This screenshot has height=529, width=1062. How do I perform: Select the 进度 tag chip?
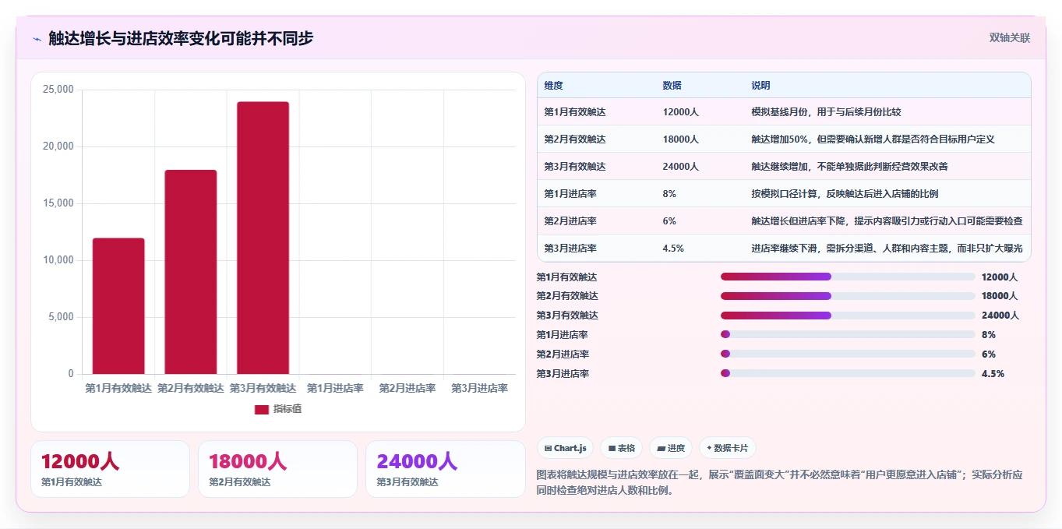pyautogui.click(x=671, y=448)
